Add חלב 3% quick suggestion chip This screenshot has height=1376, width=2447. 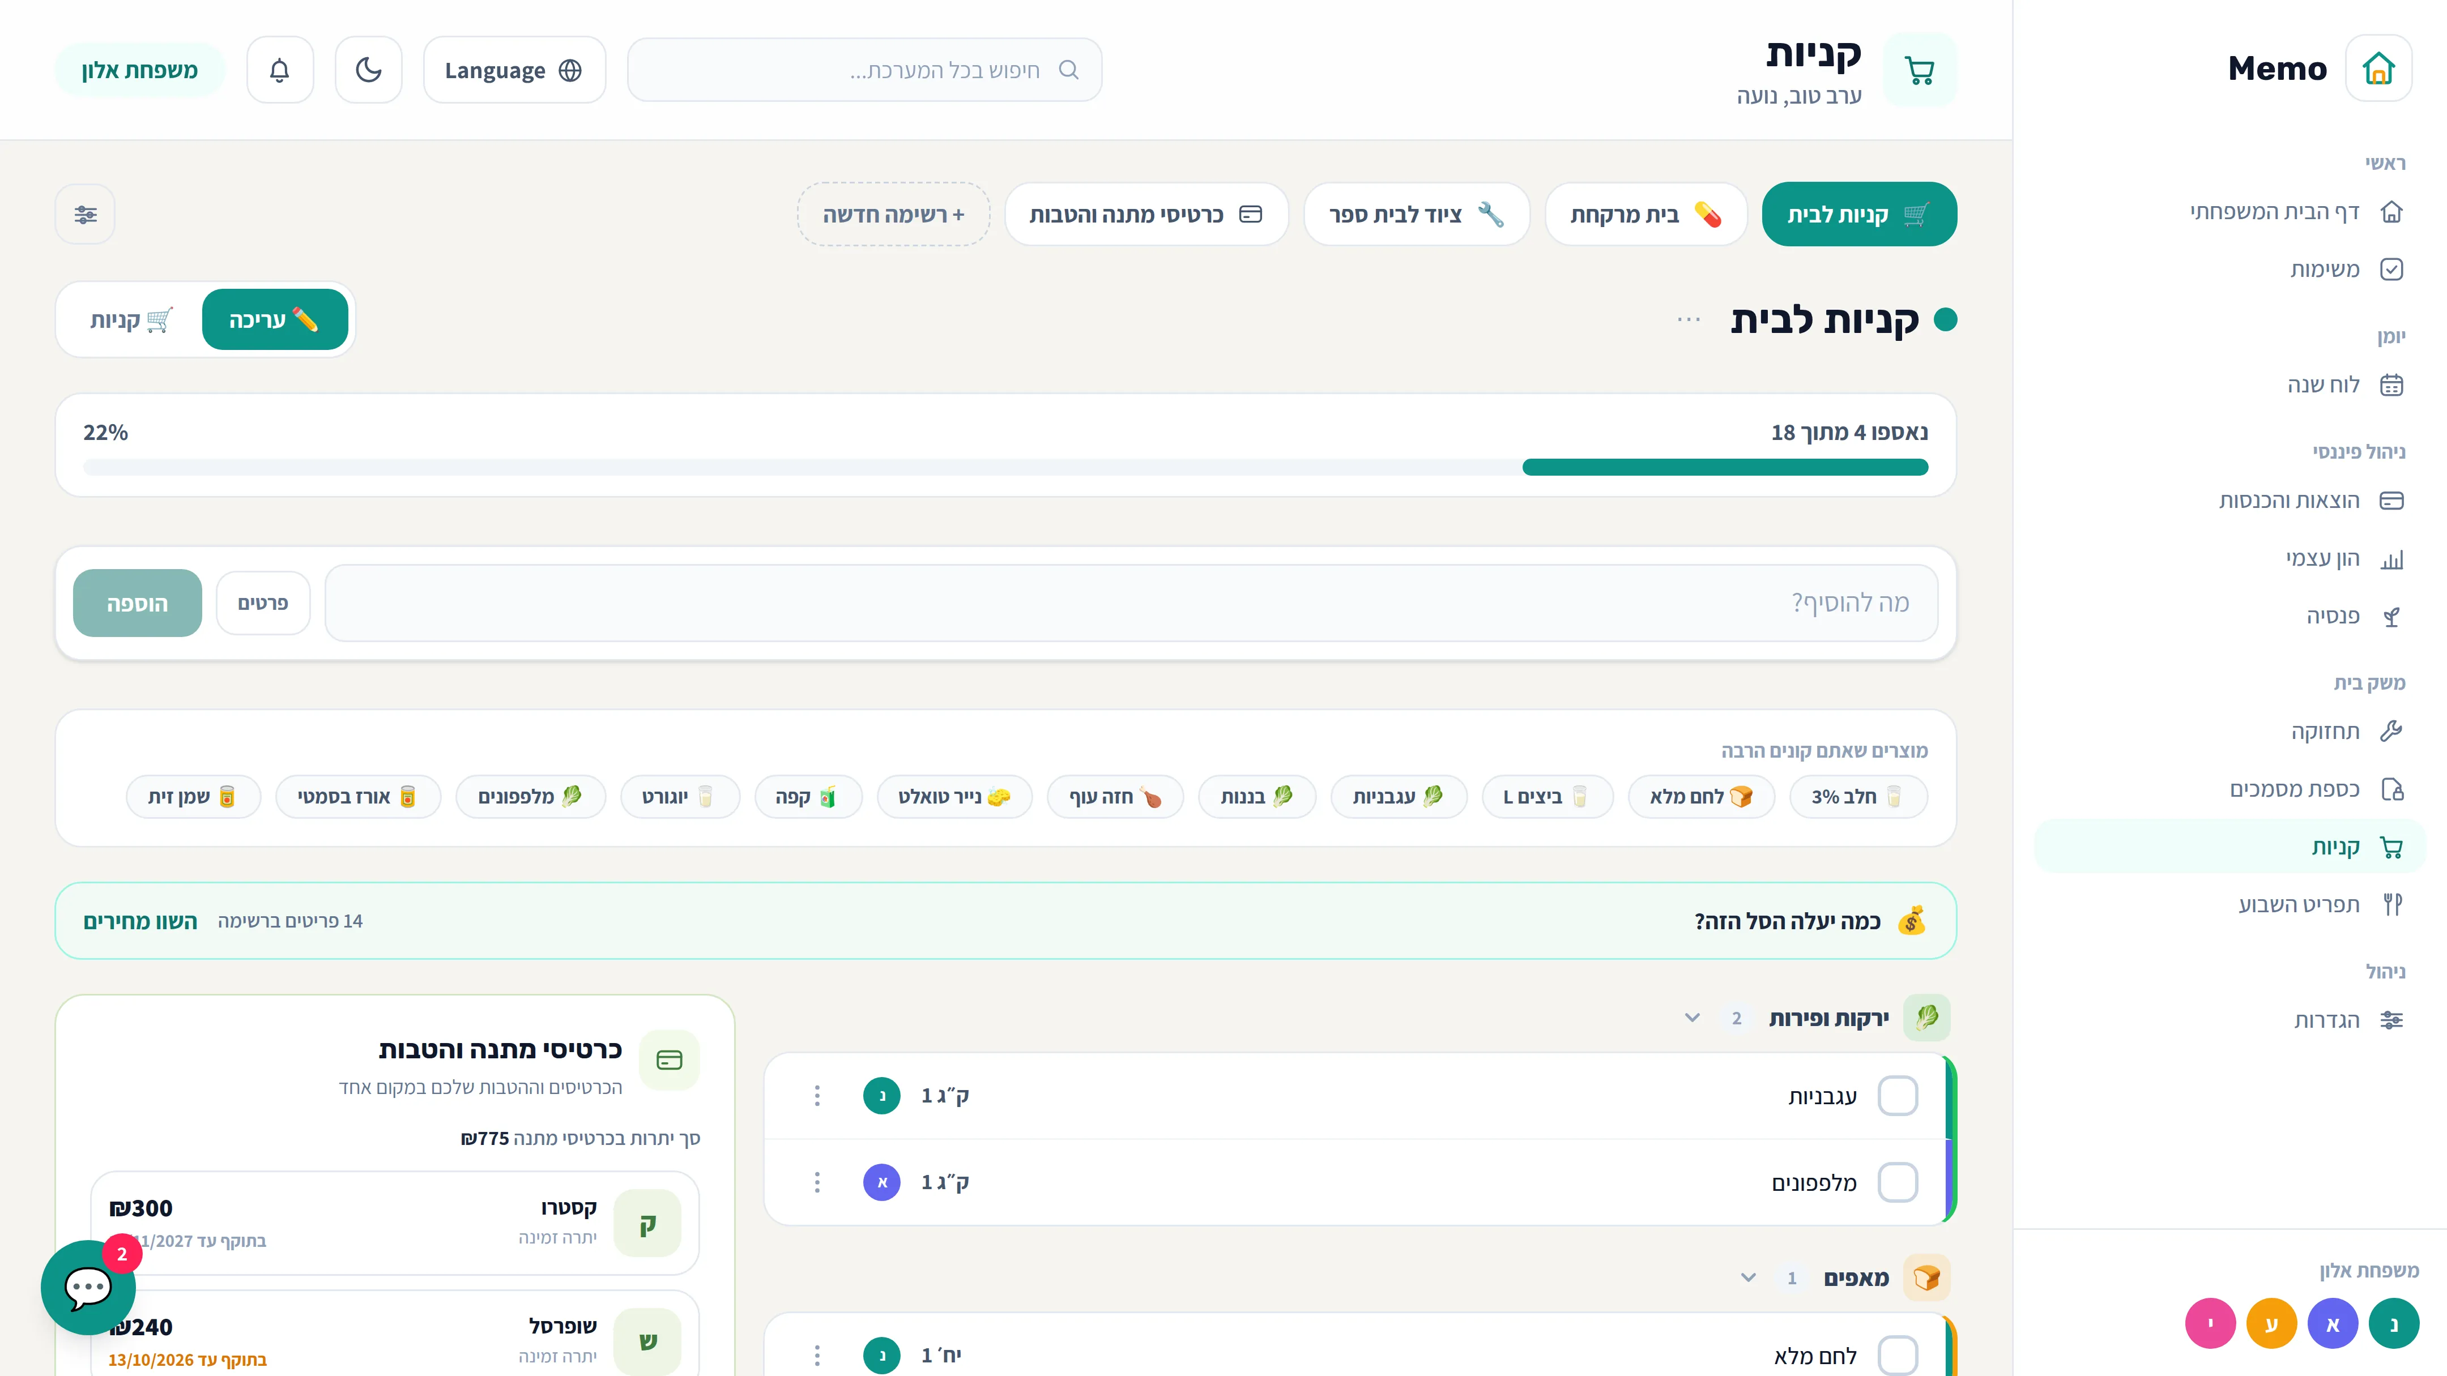tap(1858, 797)
